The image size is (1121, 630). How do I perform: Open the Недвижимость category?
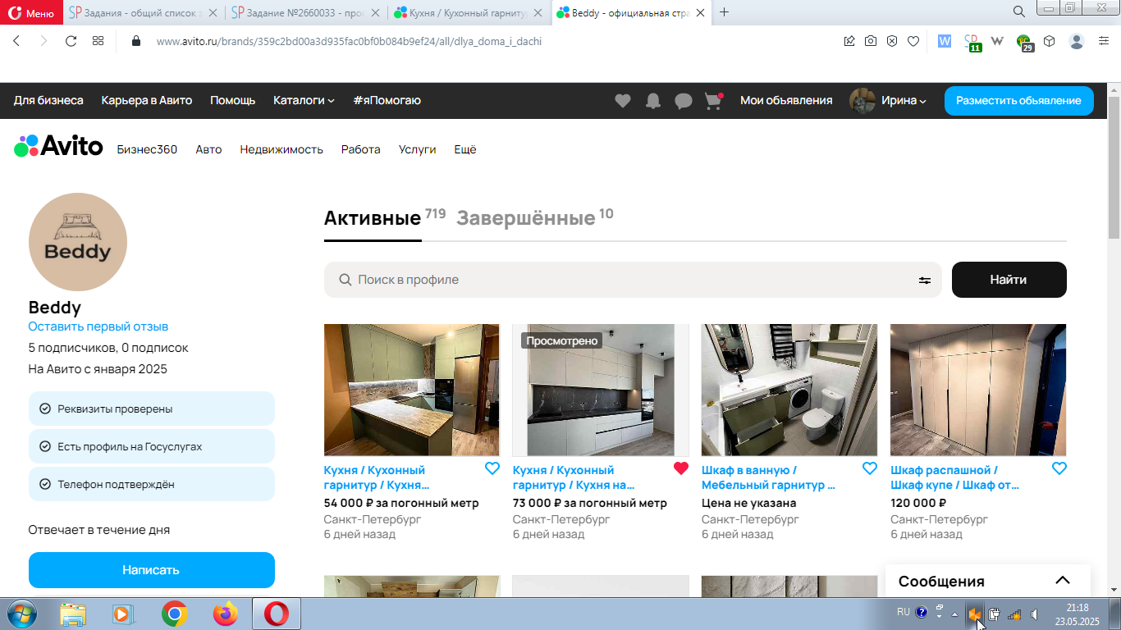[x=281, y=149]
